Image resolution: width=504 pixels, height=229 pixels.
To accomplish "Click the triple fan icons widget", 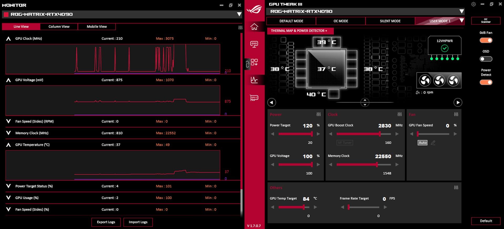I will [439, 80].
